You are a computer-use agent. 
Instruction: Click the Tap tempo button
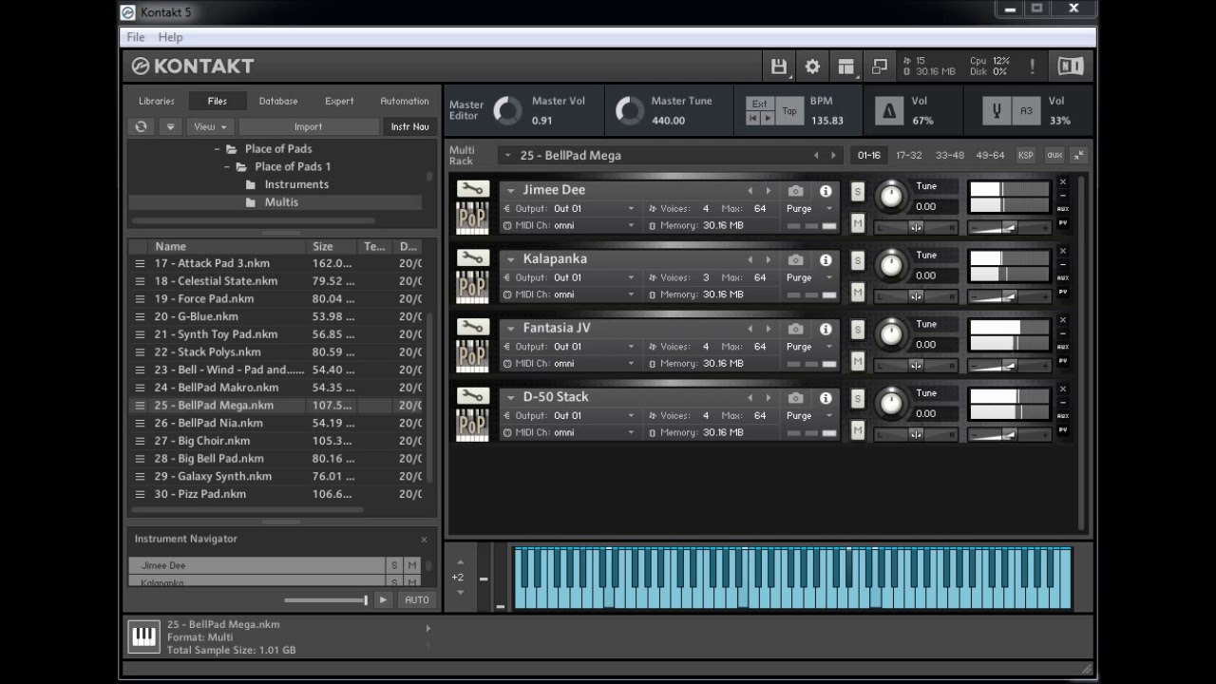click(789, 111)
